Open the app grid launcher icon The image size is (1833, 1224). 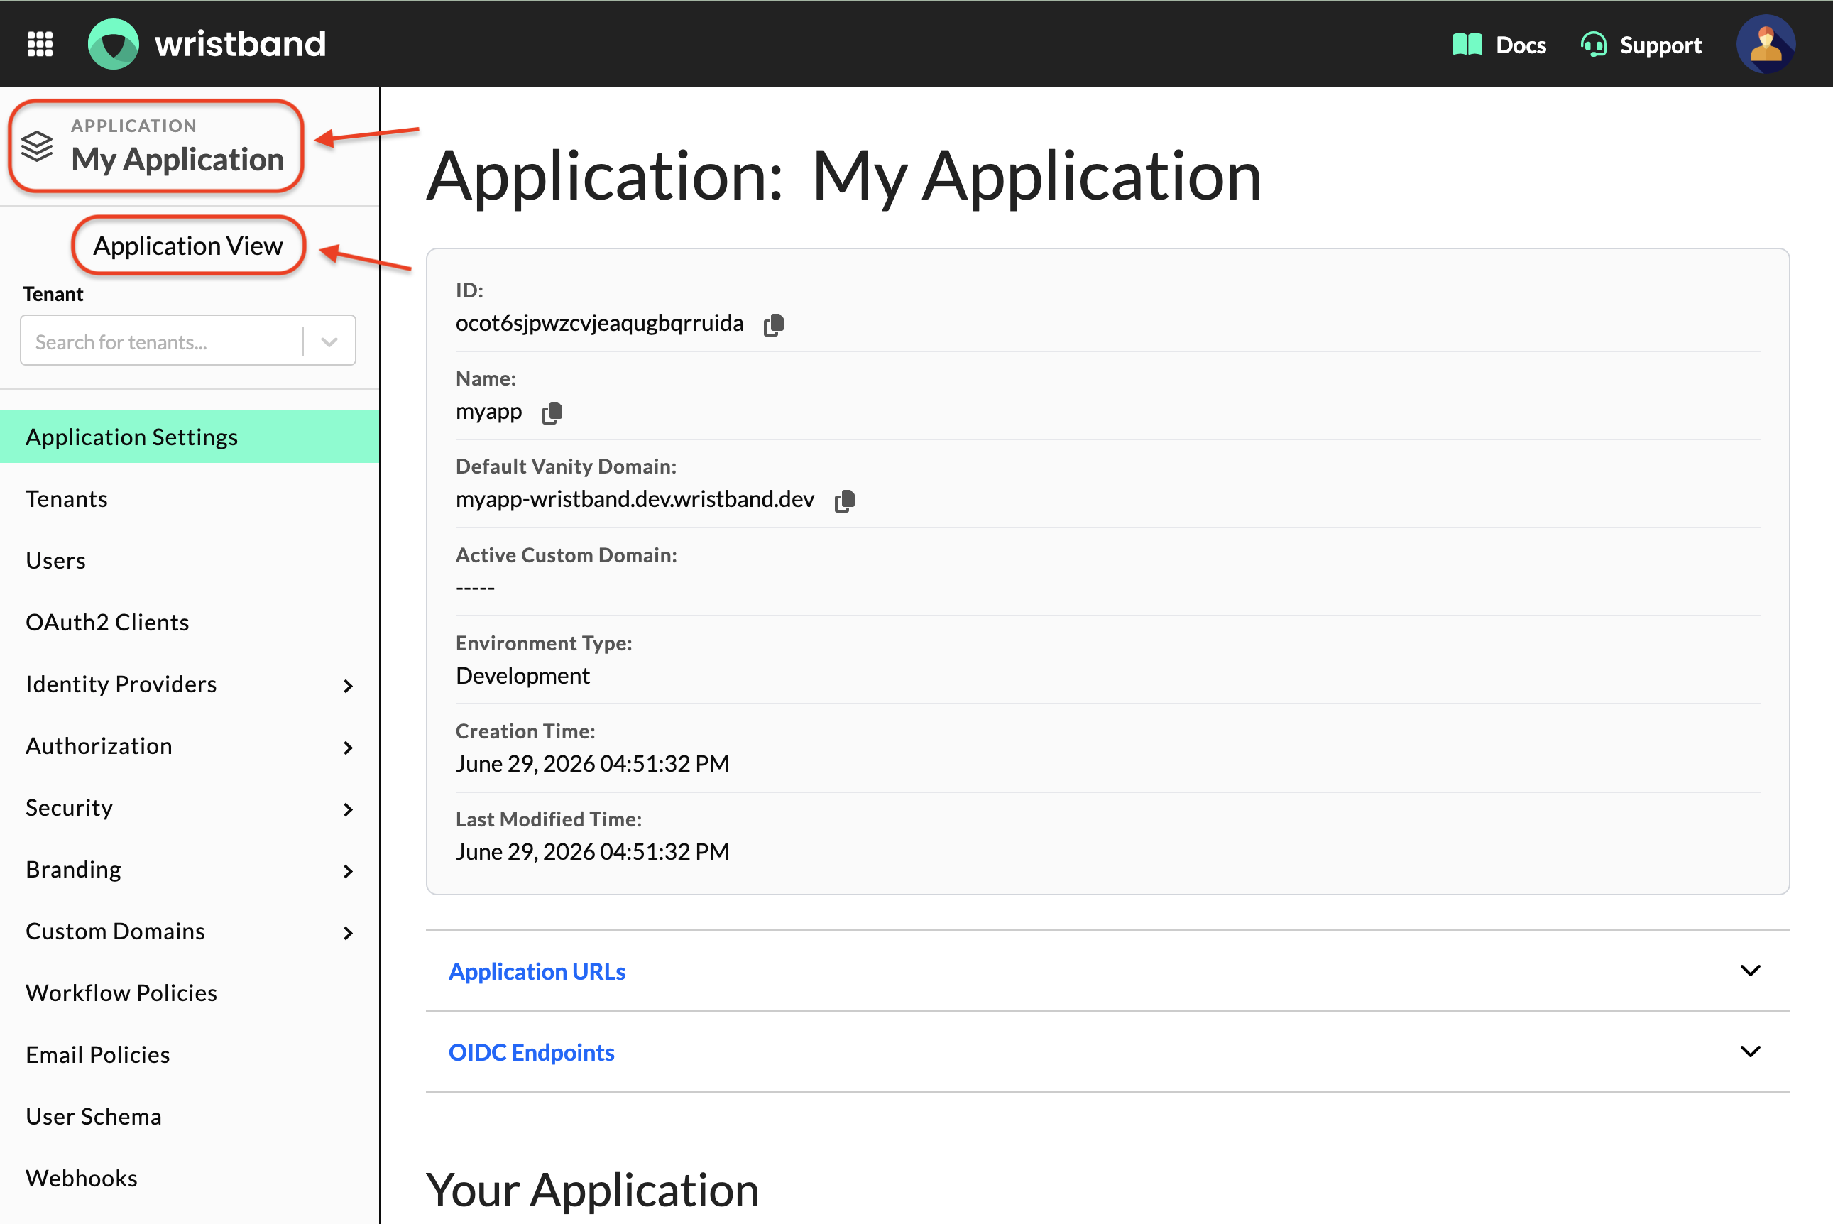(40, 44)
